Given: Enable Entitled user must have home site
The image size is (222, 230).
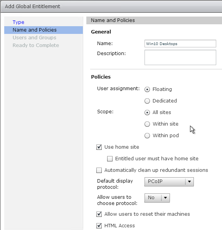Looking at the screenshot, I should coord(110,159).
